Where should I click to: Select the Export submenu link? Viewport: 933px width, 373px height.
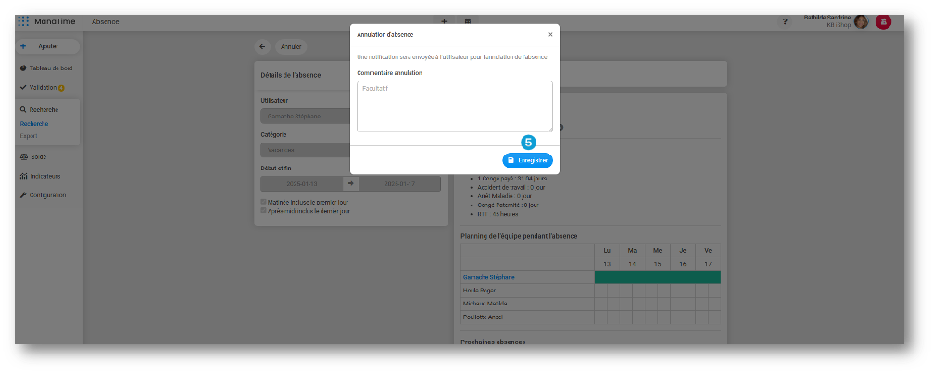tap(30, 135)
